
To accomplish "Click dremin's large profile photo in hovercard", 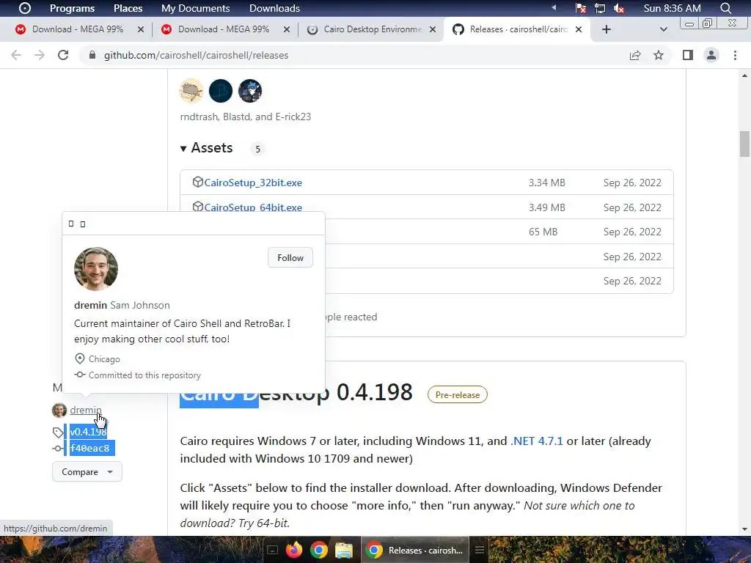I will click(96, 268).
